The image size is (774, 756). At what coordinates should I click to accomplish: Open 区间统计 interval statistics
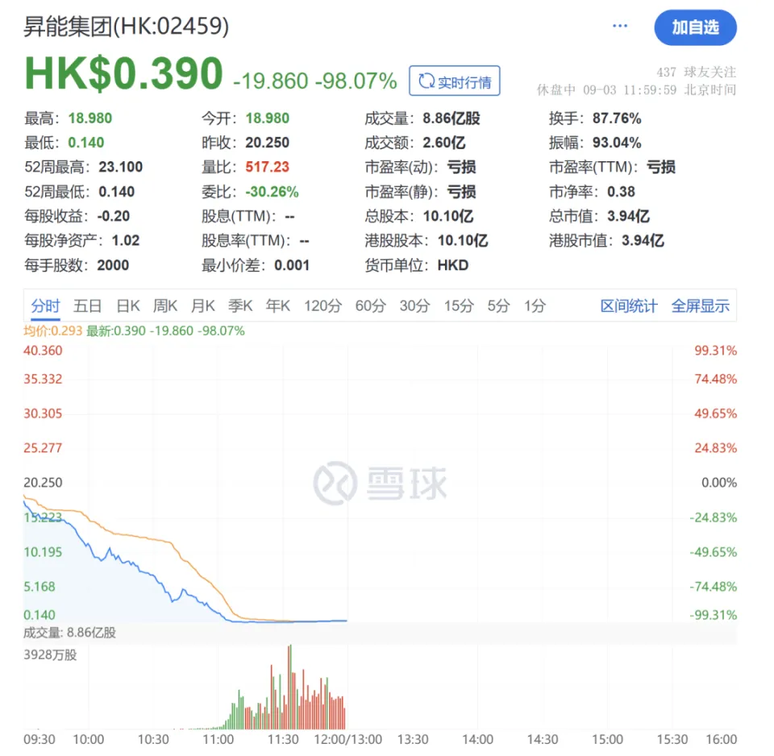click(629, 306)
